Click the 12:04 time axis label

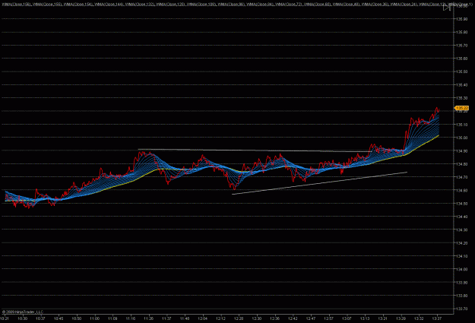coord(203,318)
